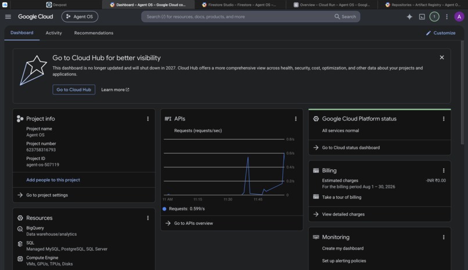Click Create my dashboard link
468x270 pixels.
click(x=343, y=248)
